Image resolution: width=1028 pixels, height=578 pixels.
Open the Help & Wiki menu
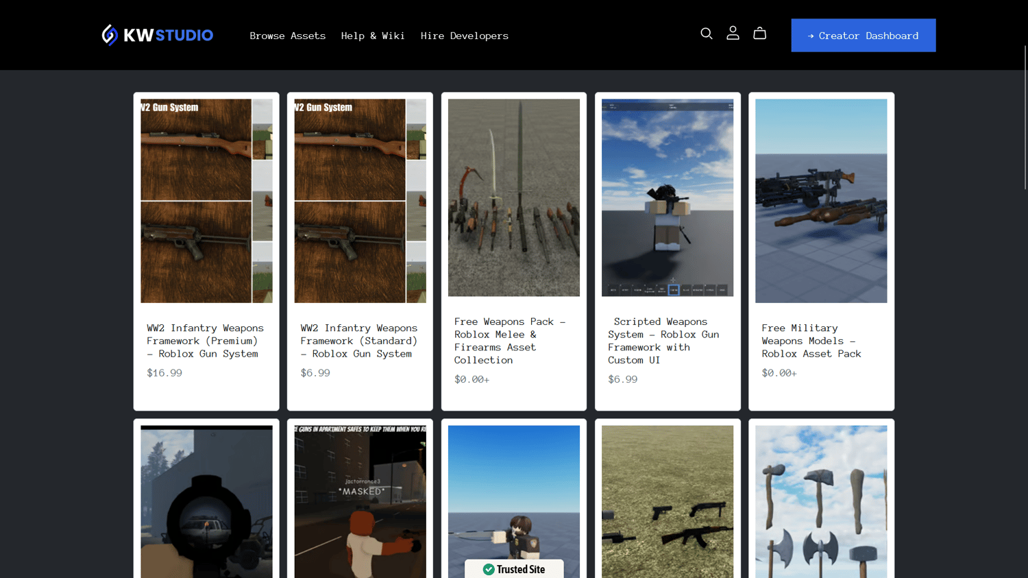(x=373, y=36)
